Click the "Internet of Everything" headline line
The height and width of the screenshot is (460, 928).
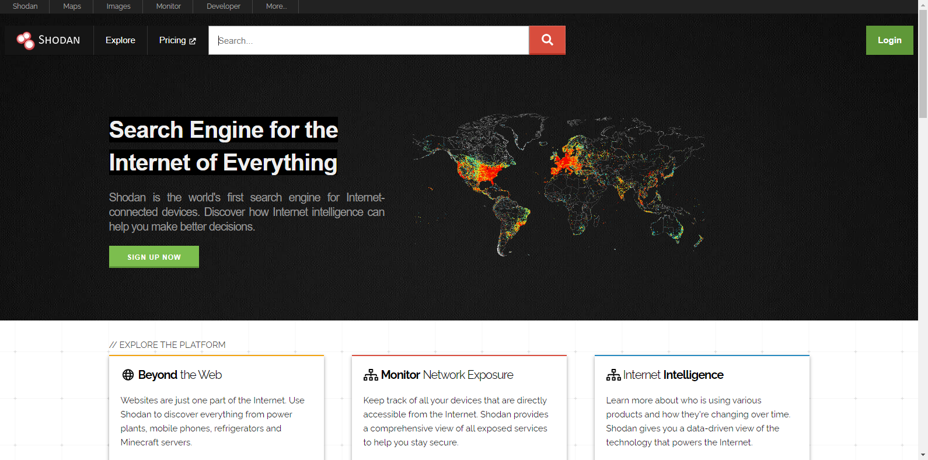click(x=223, y=162)
